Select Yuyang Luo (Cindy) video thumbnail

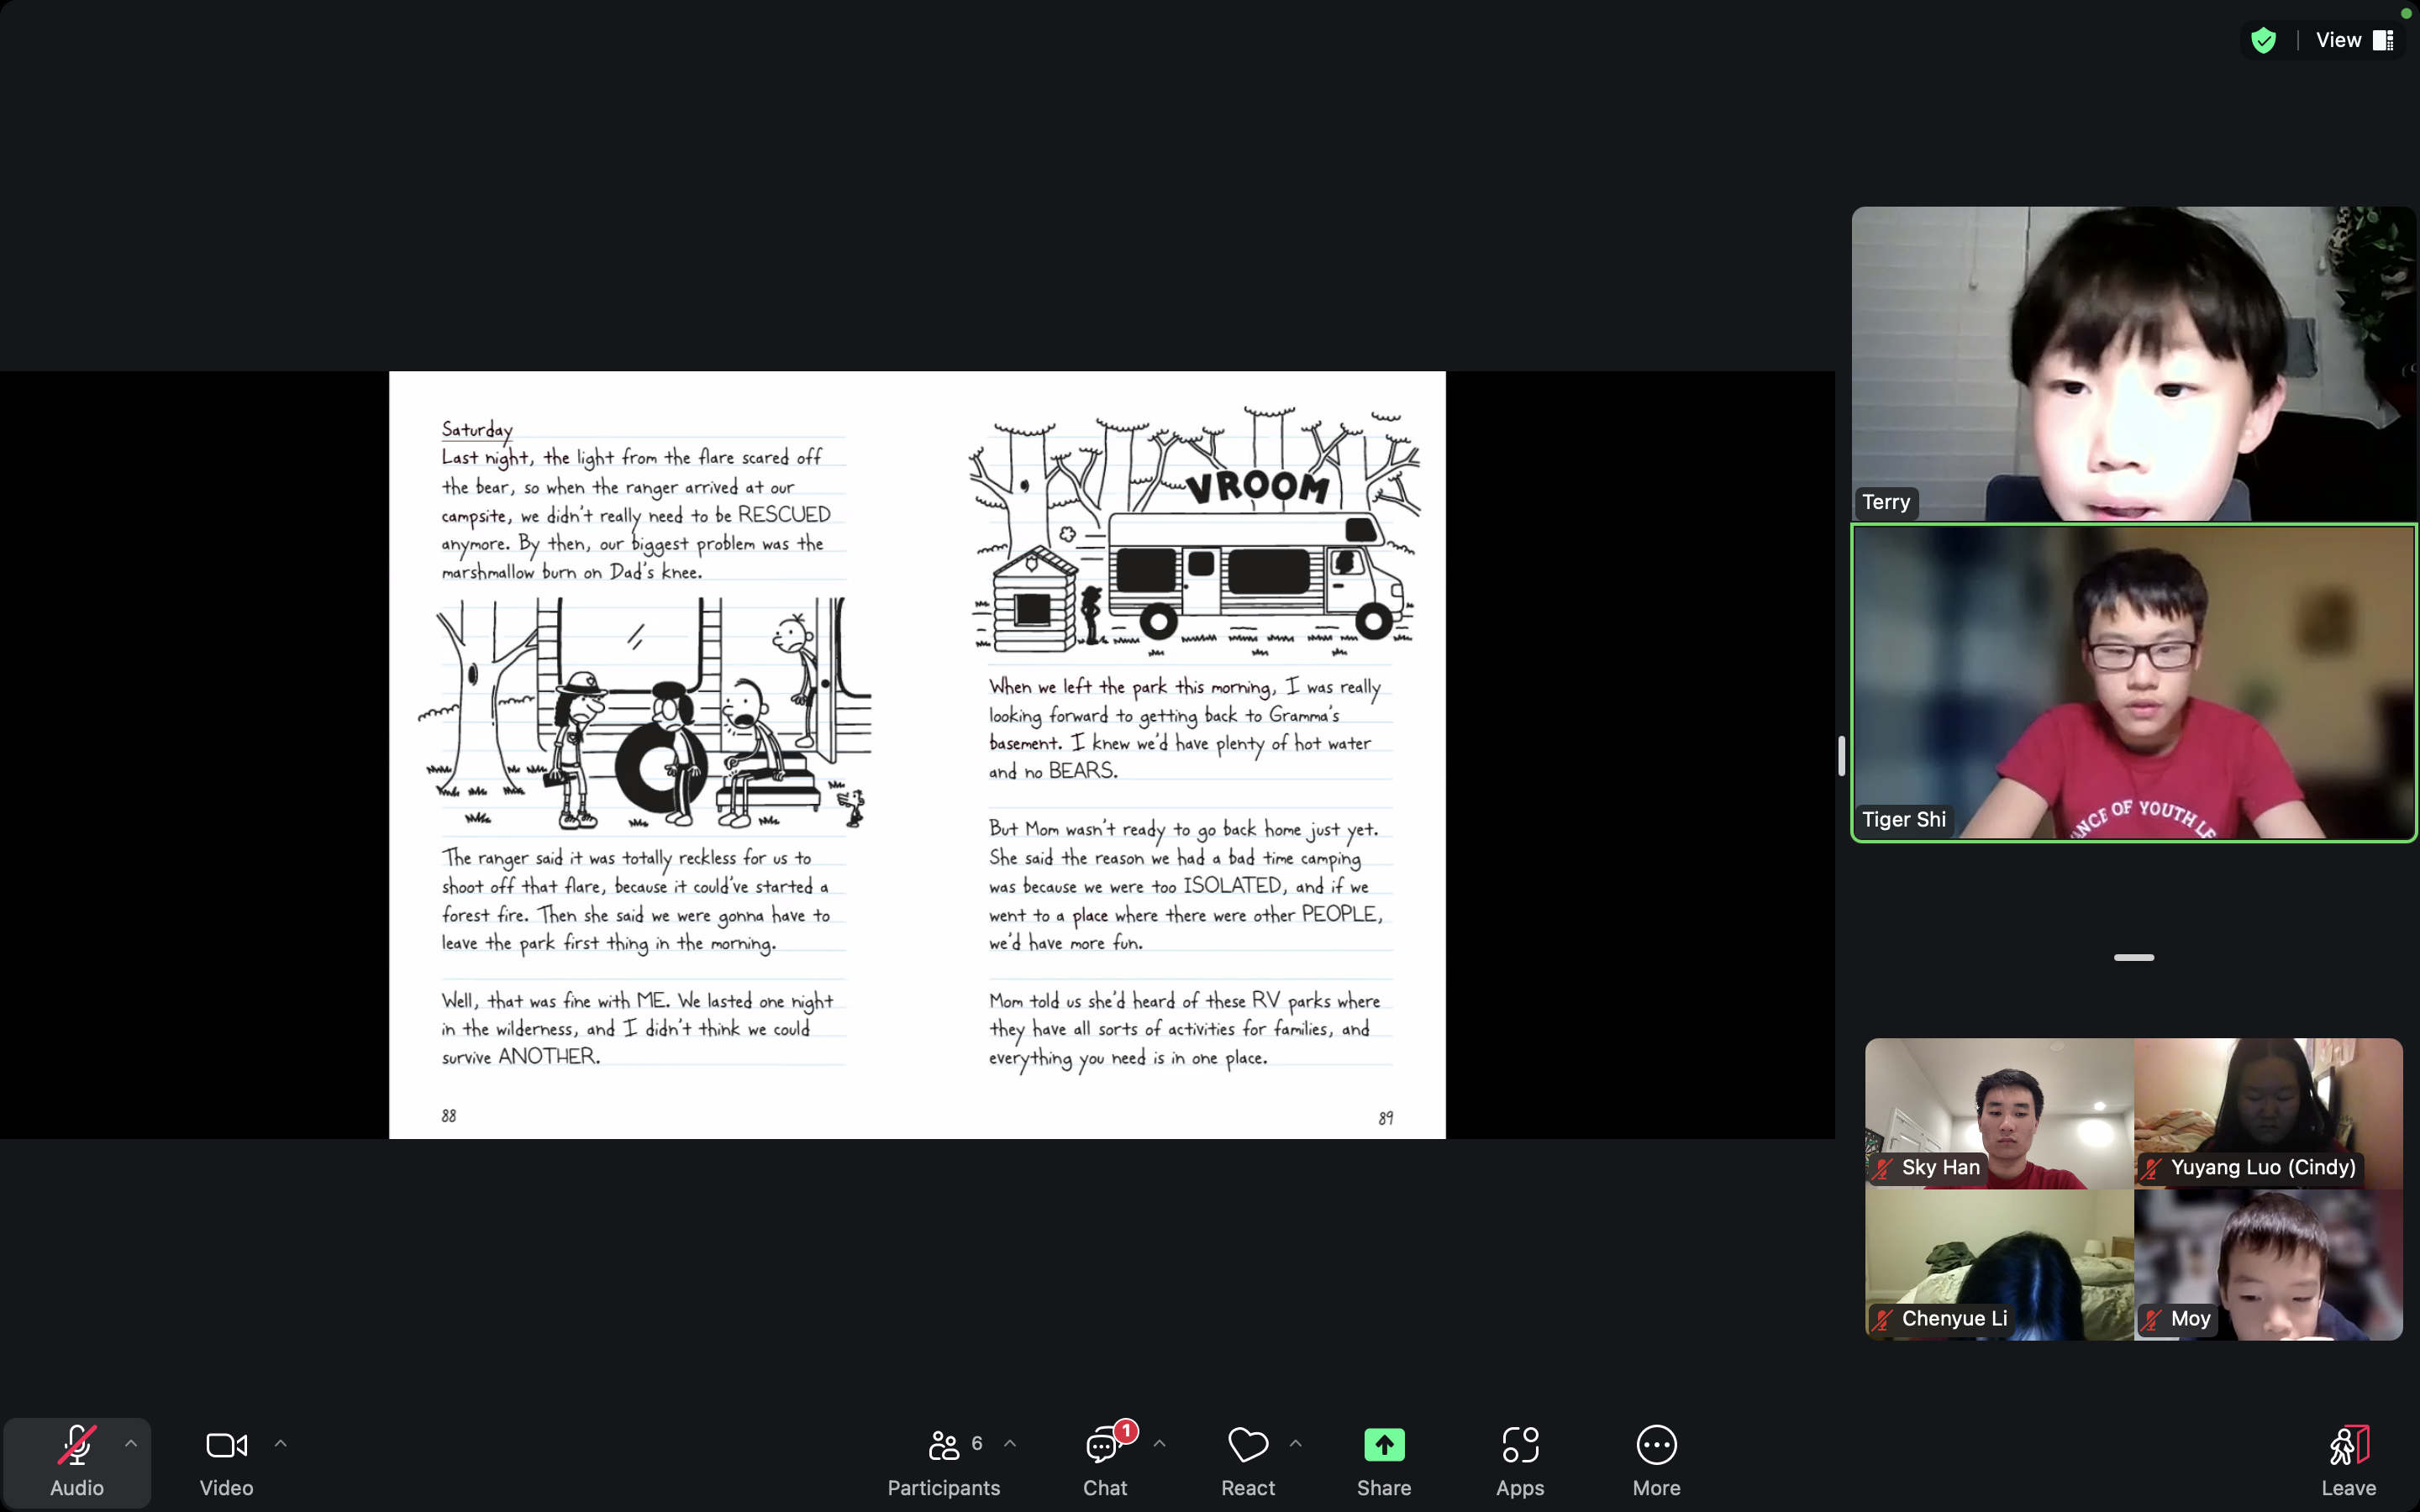click(x=2268, y=1113)
